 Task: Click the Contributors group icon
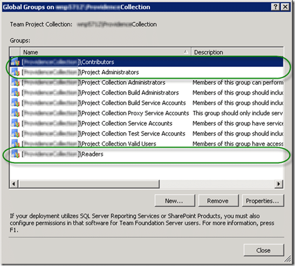[x=15, y=62]
